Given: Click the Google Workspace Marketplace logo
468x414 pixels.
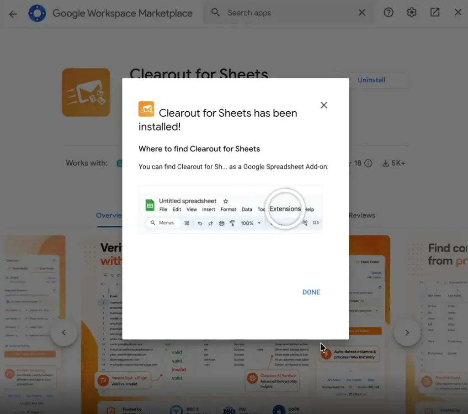Looking at the screenshot, I should tap(37, 13).
